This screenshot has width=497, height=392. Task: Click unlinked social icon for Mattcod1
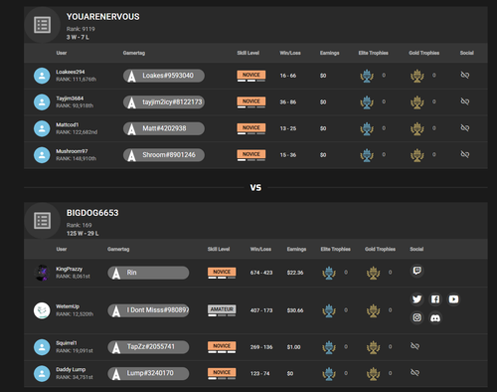[x=465, y=127]
